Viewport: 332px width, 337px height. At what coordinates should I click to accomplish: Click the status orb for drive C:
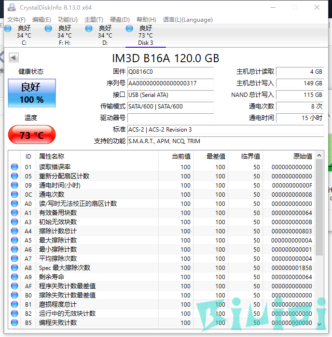pos(8,28)
